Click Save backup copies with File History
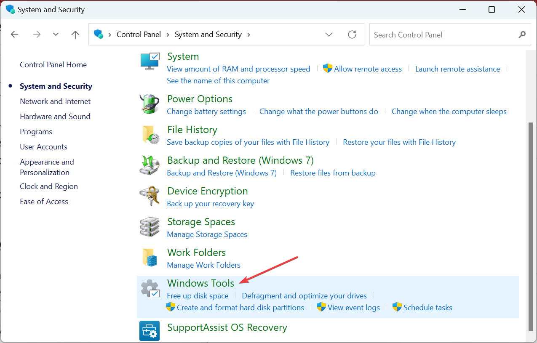Image resolution: width=537 pixels, height=343 pixels. [x=248, y=142]
